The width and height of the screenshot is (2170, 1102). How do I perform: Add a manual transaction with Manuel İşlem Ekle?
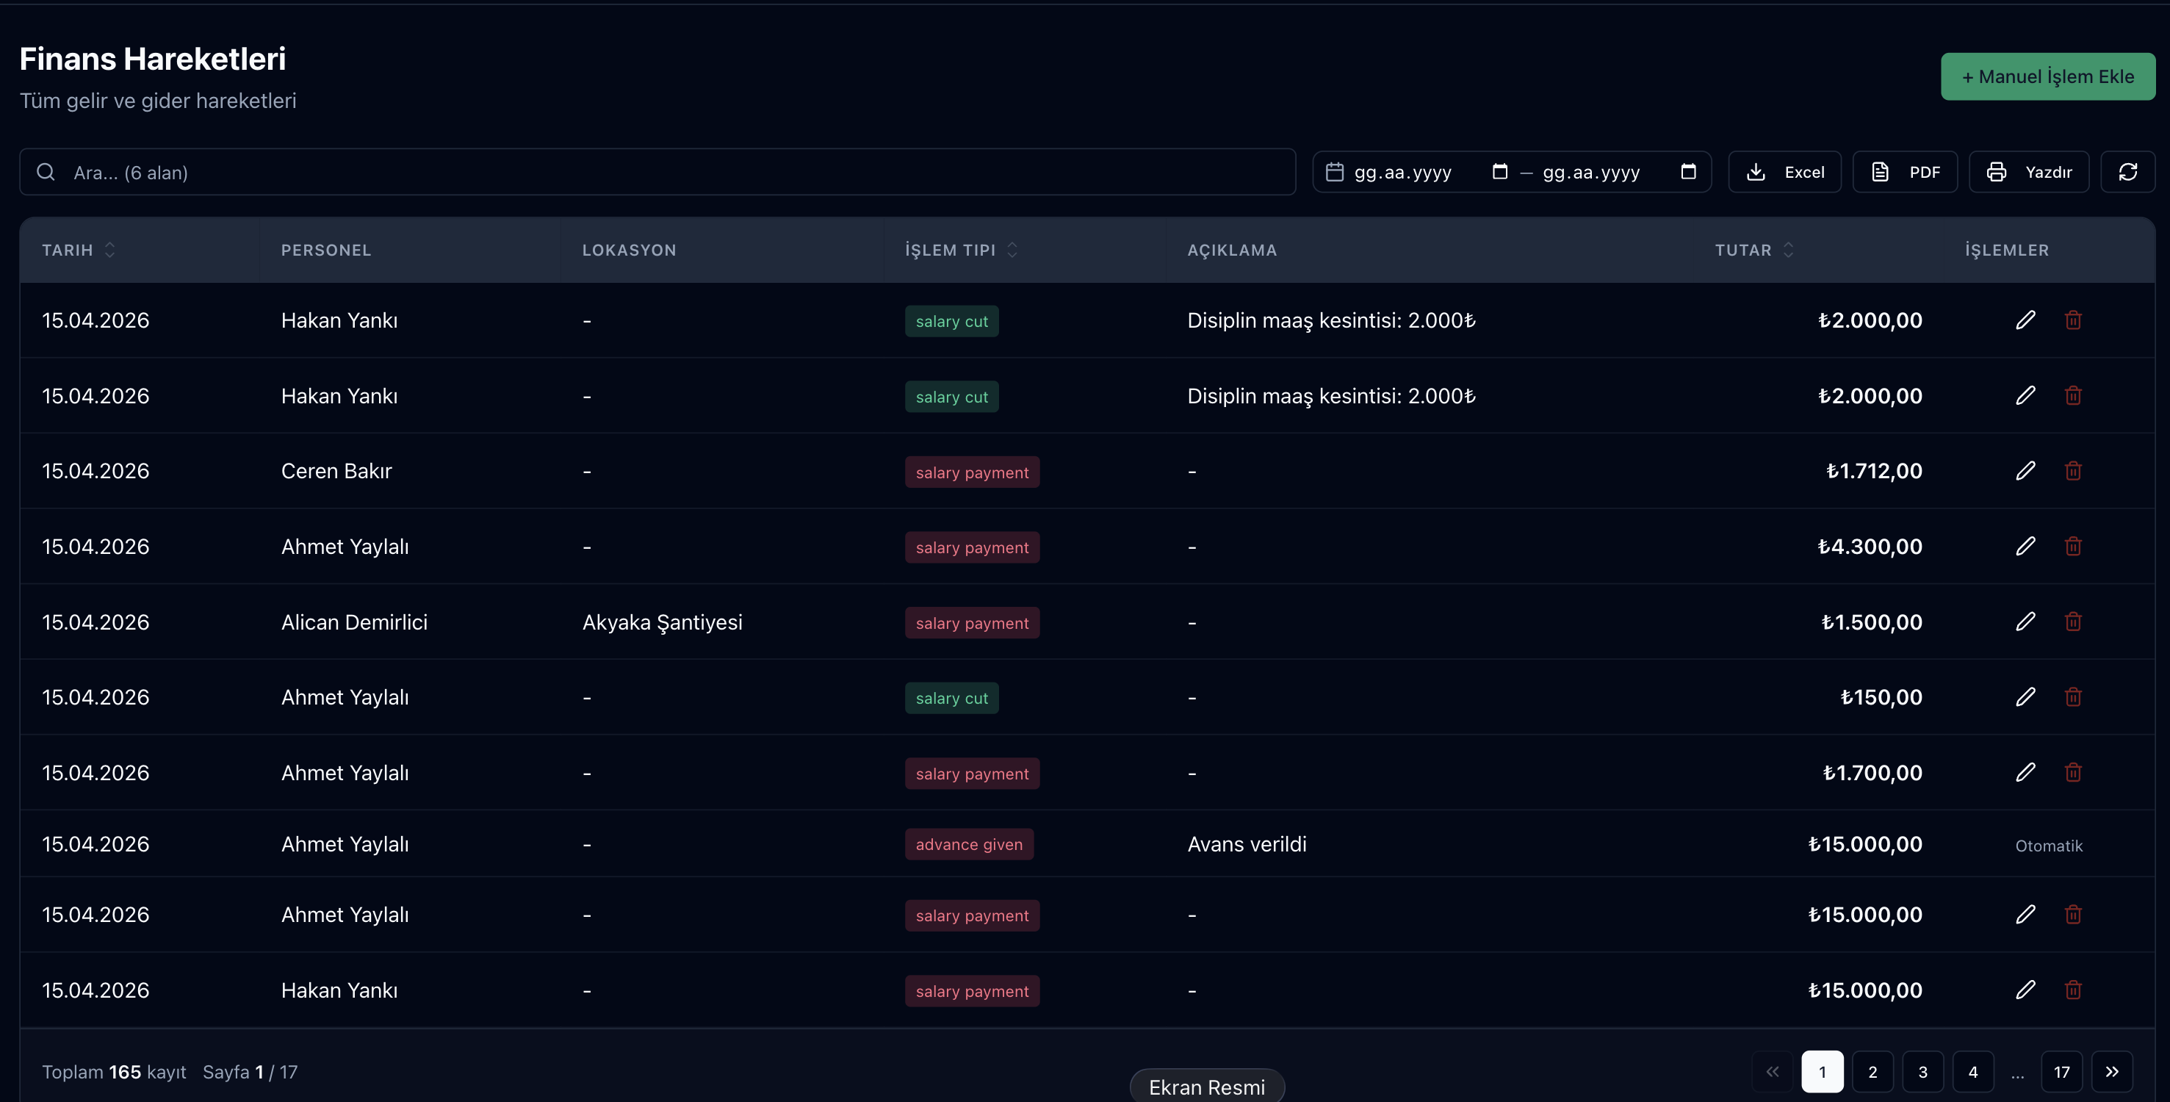coord(2048,76)
